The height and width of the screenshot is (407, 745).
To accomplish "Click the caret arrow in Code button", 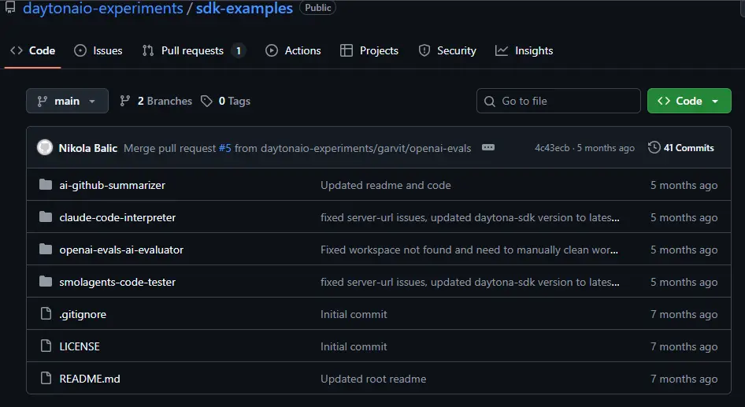I will pyautogui.click(x=715, y=101).
